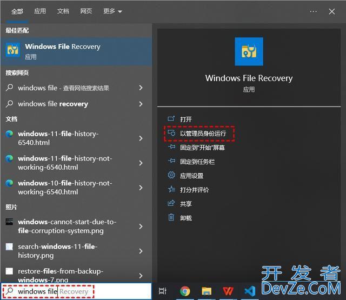This screenshot has height=300, width=346.
Task: Click search icon beside 'windows file' web suggestion
Action: pos(9,88)
